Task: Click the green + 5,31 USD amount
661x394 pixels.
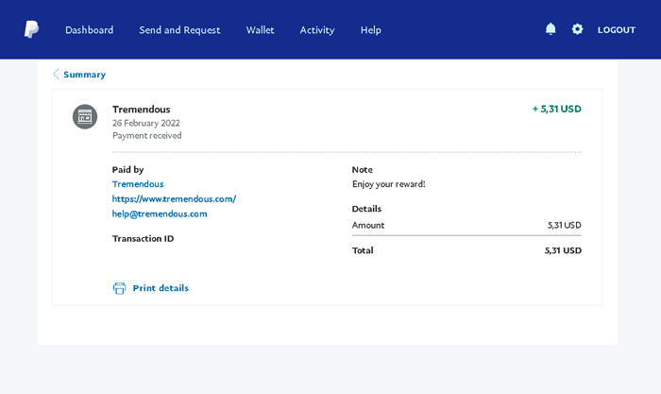Action: click(x=556, y=109)
